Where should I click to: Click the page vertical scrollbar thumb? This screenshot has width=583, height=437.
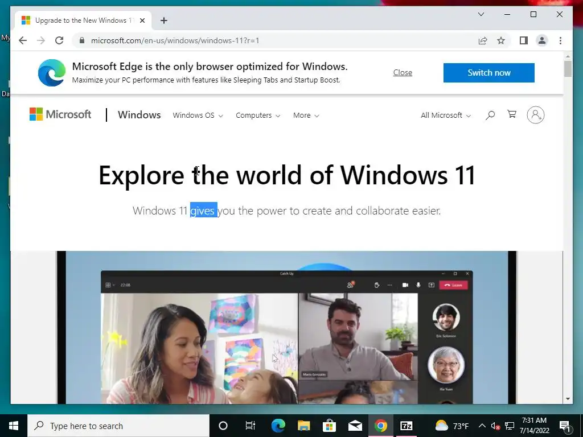pos(568,69)
